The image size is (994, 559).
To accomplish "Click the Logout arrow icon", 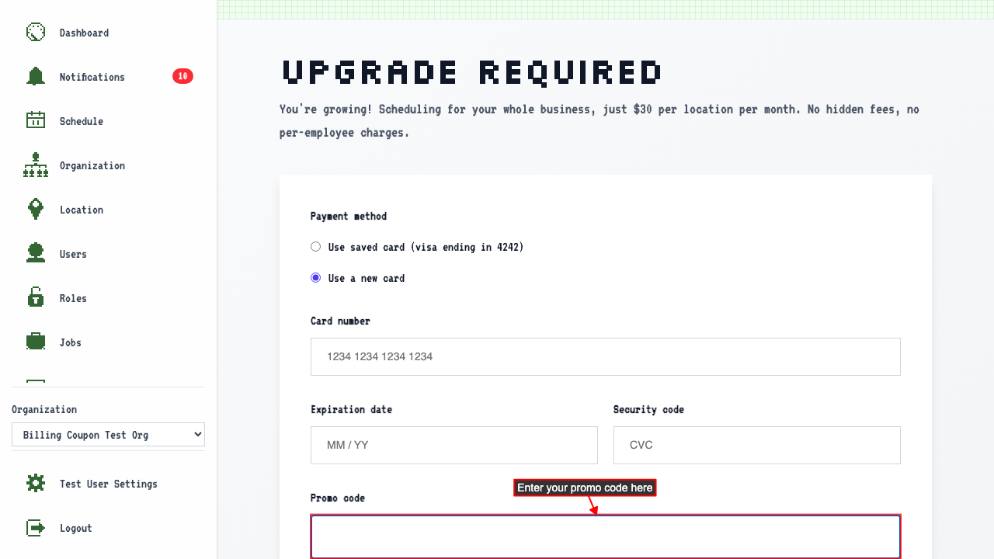I will tap(36, 527).
